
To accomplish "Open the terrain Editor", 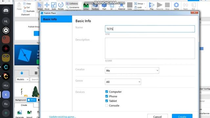I will (x=86, y=6).
